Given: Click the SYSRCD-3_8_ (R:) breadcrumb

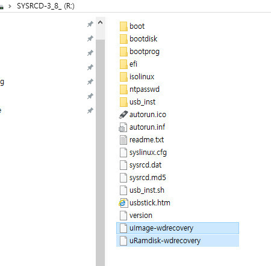Looking at the screenshot, I should pos(46,6).
